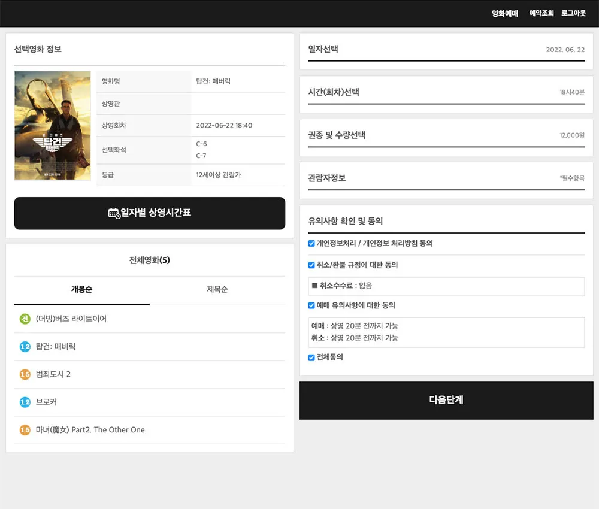Click the green all-ages rating icon for Buzz Lightyear
Screen dimensions: 599x509
tap(25, 319)
